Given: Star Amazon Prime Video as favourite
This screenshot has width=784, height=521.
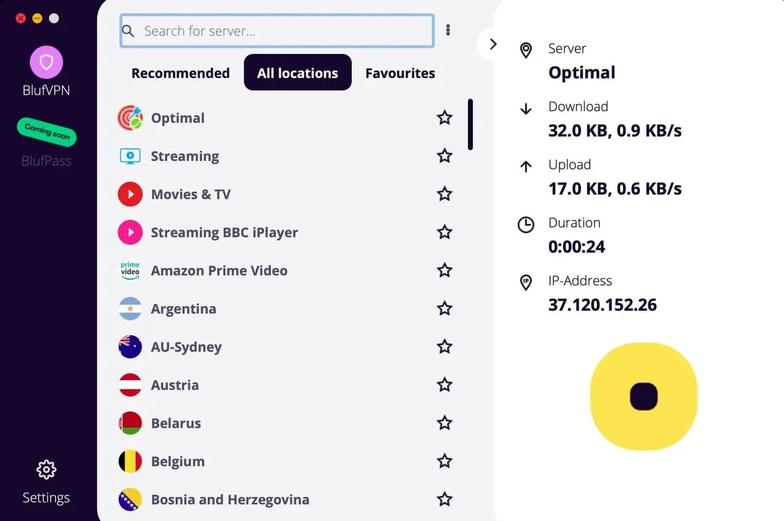Looking at the screenshot, I should 444,270.
